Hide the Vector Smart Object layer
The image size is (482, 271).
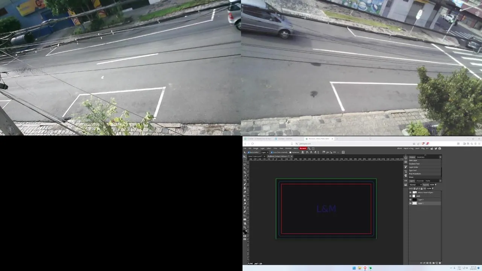pos(410,192)
